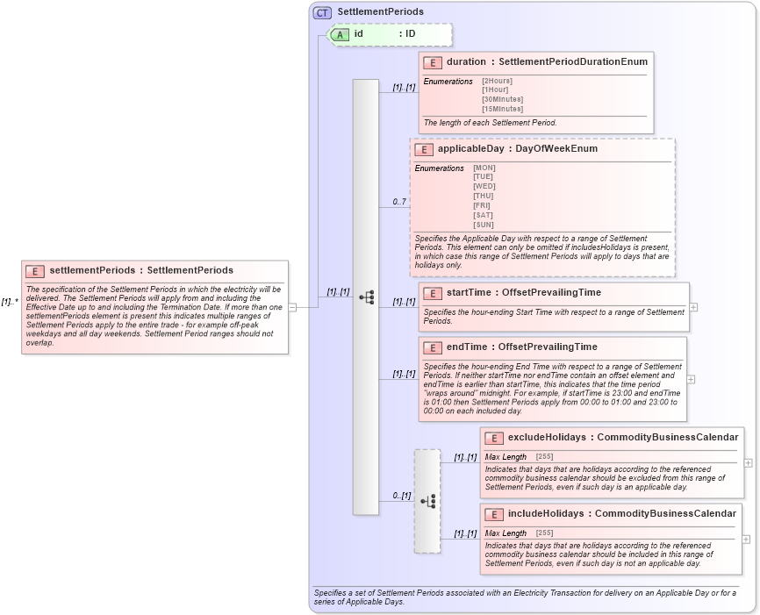Click the [1Hour] enumeration value
This screenshot has width=760, height=615.
pyautogui.click(x=495, y=89)
